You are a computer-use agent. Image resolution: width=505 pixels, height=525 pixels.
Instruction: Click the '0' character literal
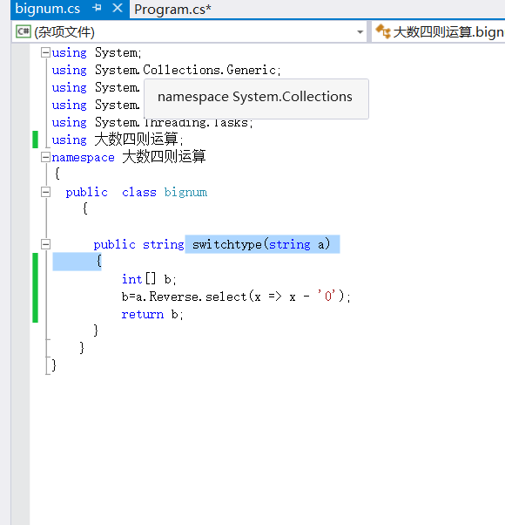click(x=327, y=296)
